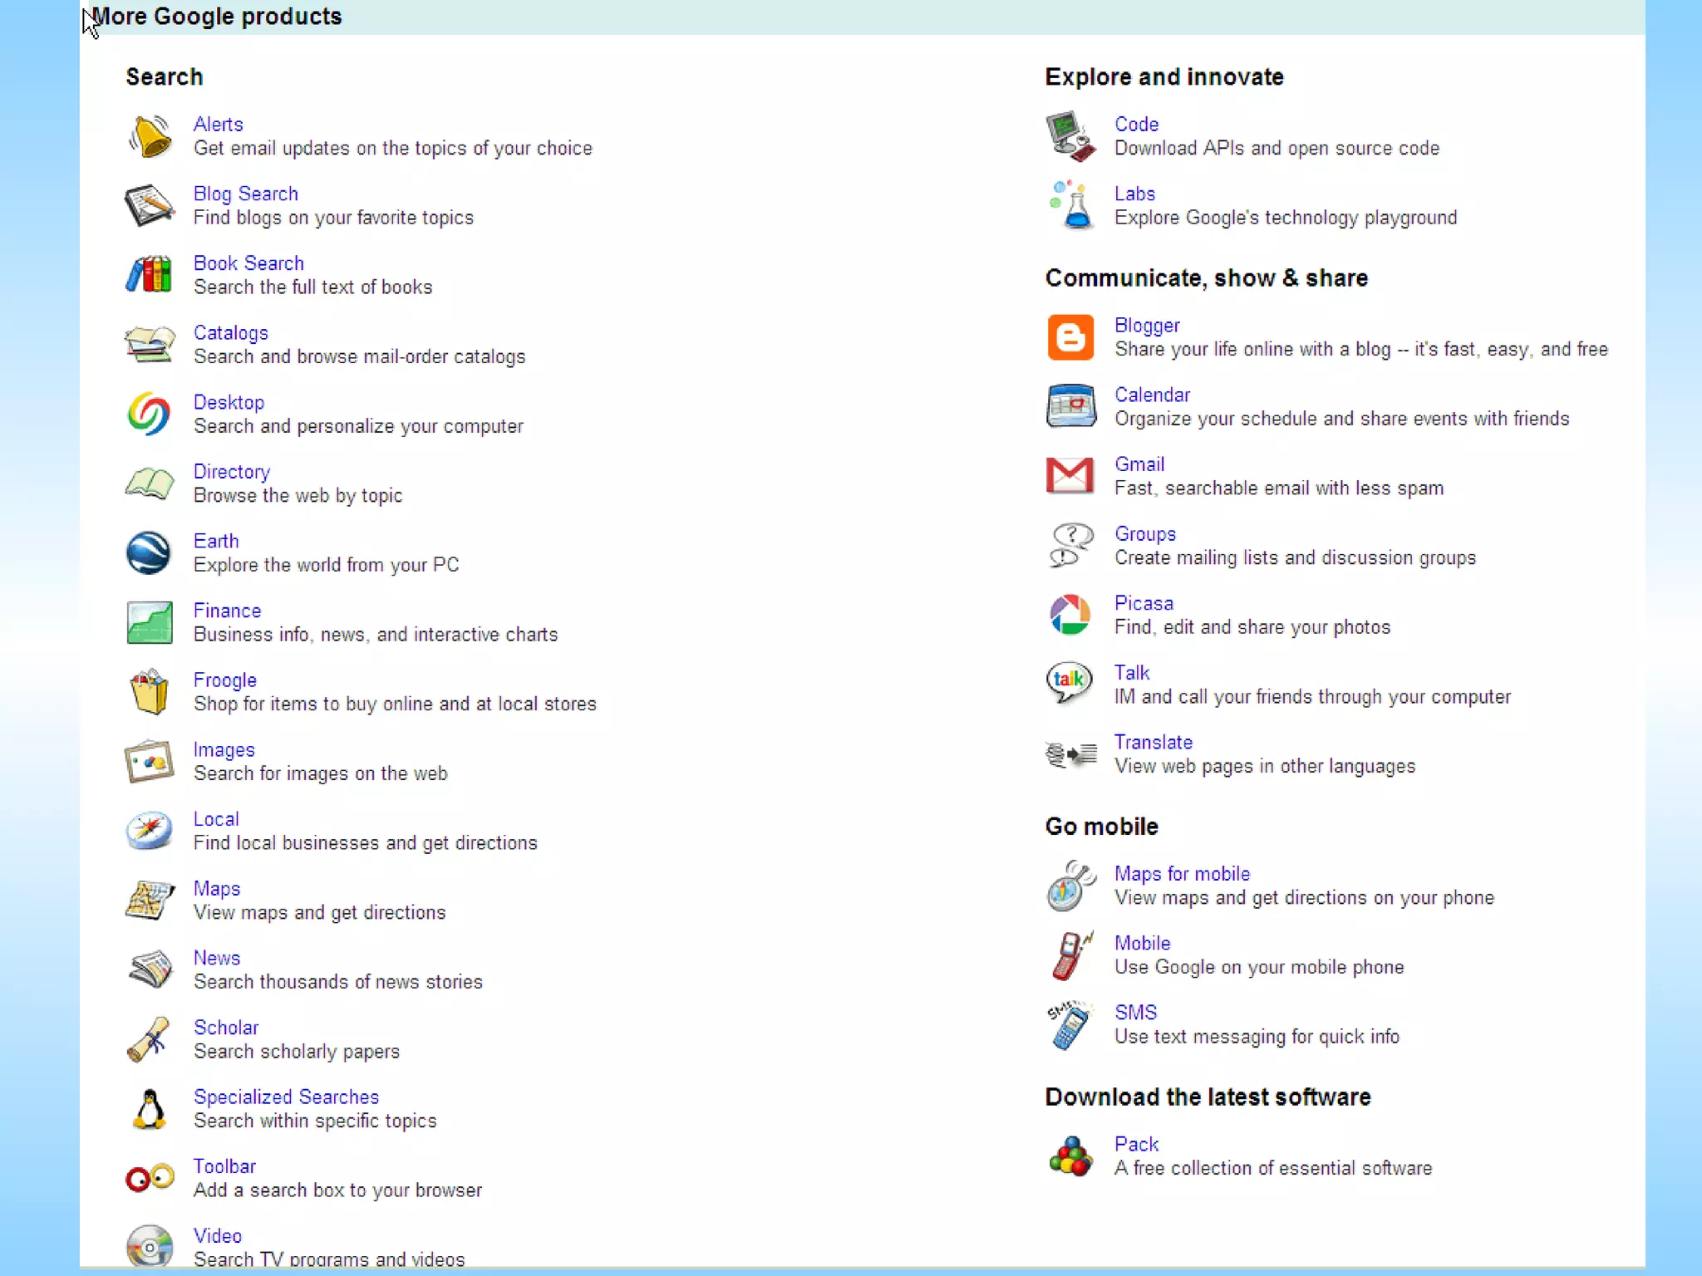
Task: Click the Local compass icon
Action: (x=150, y=830)
